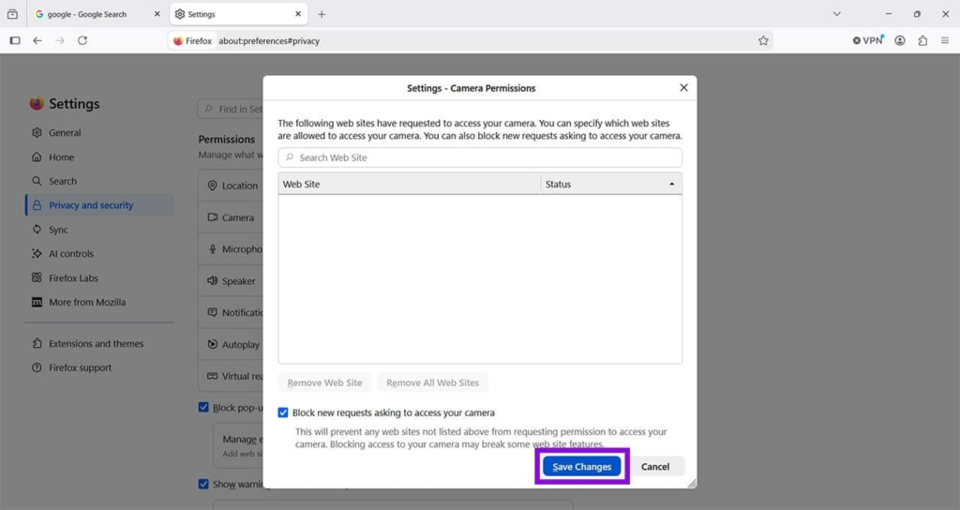
Task: Open the Firefox View icon
Action: click(12, 13)
